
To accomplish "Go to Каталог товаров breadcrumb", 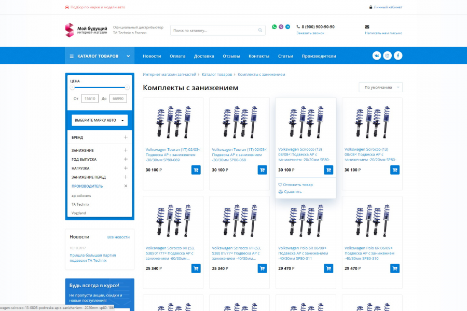I will (217, 75).
